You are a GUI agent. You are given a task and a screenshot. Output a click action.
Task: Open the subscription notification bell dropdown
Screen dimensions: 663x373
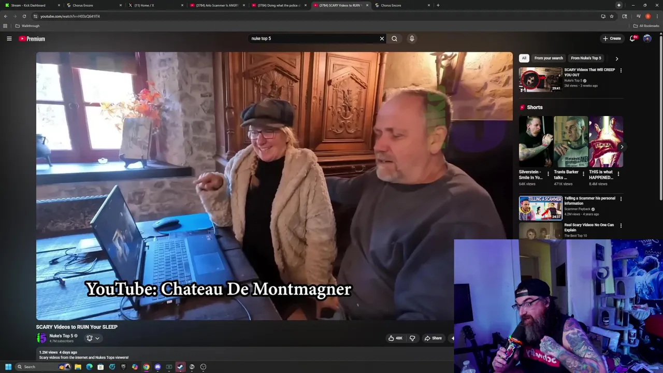click(x=93, y=338)
